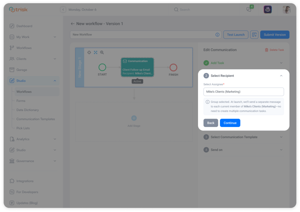The width and height of the screenshot is (300, 212).
Task: Click the blue fit-to-screen icon above the stage
Action: point(96,52)
